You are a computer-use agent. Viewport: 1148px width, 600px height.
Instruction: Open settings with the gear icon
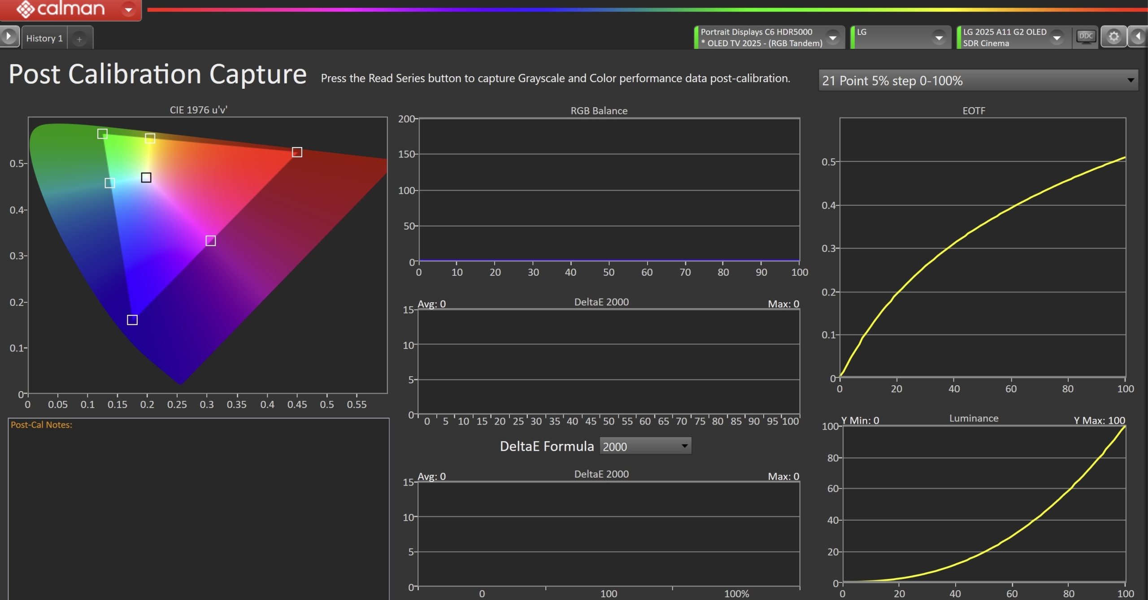click(1114, 37)
